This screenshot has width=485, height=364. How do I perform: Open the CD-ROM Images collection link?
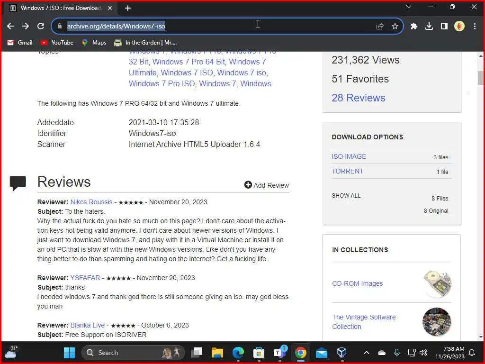(357, 283)
